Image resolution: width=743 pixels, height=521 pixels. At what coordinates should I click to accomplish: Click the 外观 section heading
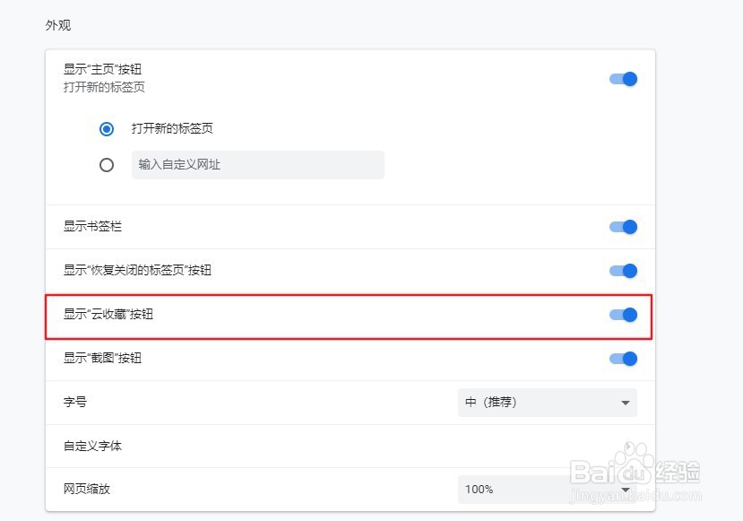[x=58, y=25]
